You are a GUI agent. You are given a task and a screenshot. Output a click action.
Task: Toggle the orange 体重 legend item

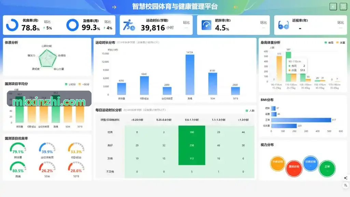click(341, 42)
